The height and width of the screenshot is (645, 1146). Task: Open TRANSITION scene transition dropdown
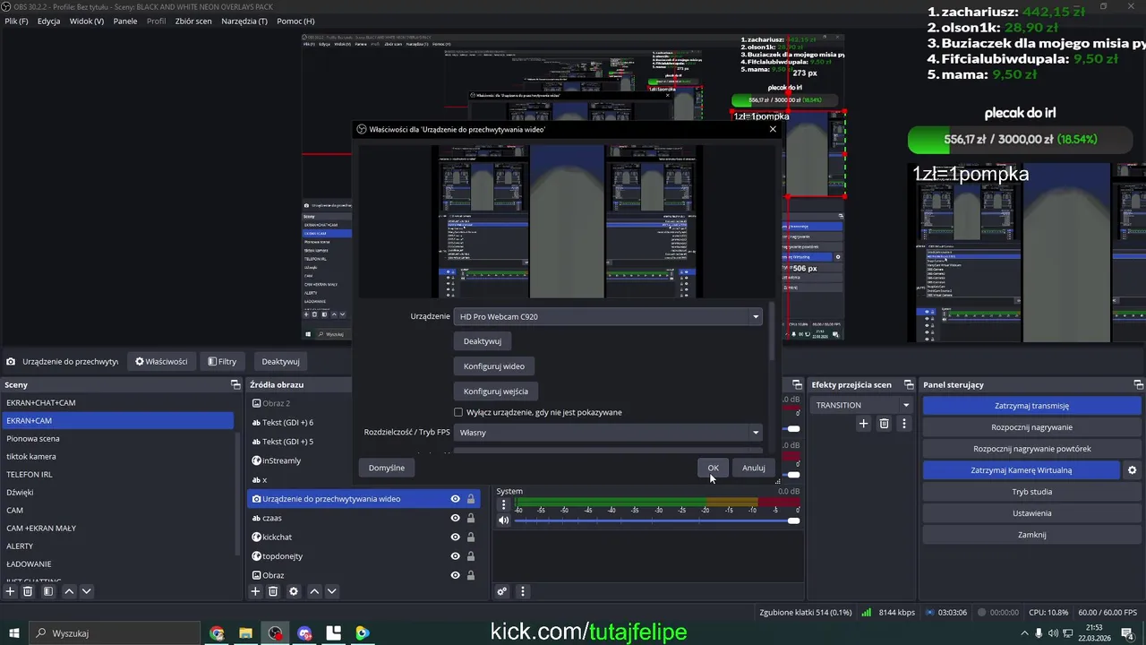click(x=862, y=405)
